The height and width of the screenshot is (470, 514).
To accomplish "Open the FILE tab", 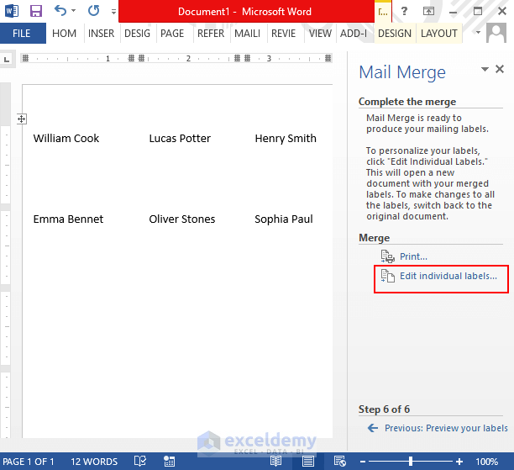I will 22,33.
